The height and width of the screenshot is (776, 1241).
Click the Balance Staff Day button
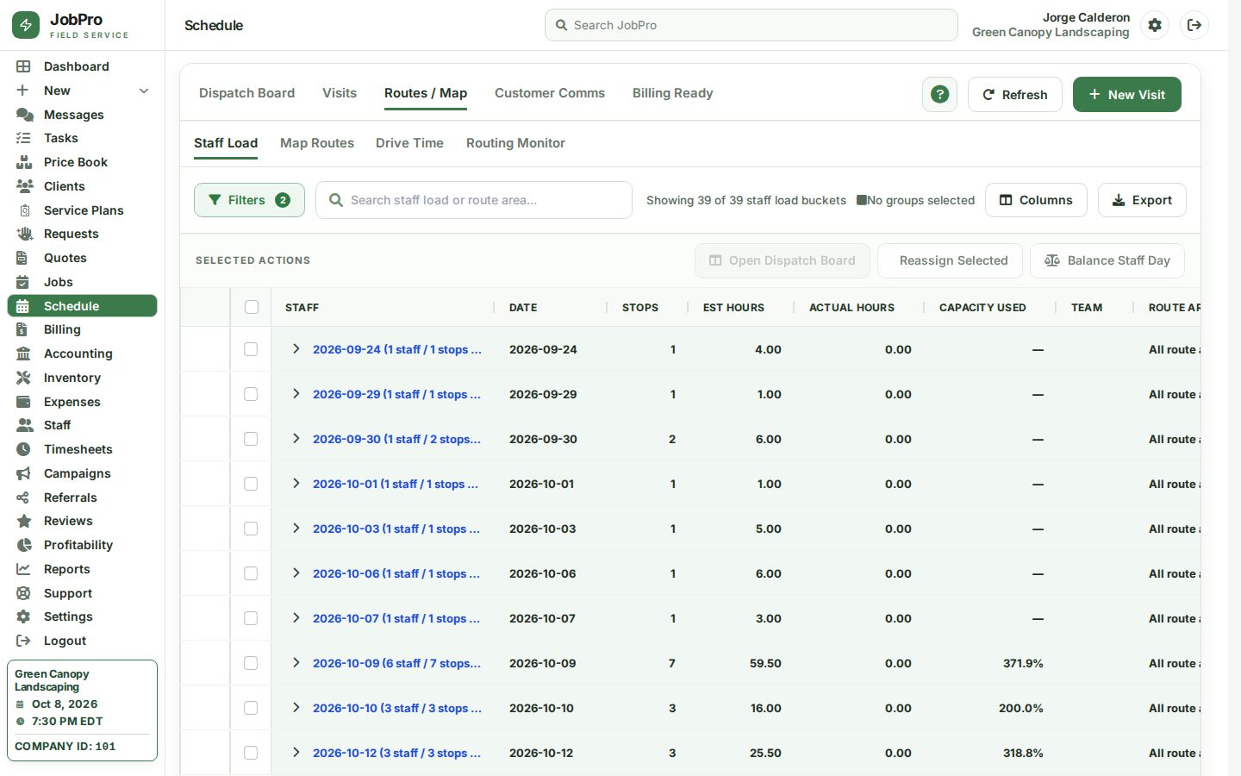[1107, 260]
